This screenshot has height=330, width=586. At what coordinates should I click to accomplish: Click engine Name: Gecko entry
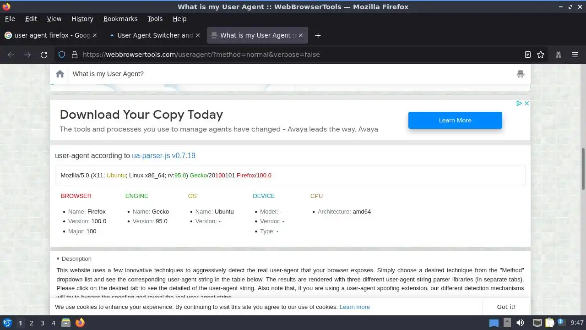click(x=151, y=212)
